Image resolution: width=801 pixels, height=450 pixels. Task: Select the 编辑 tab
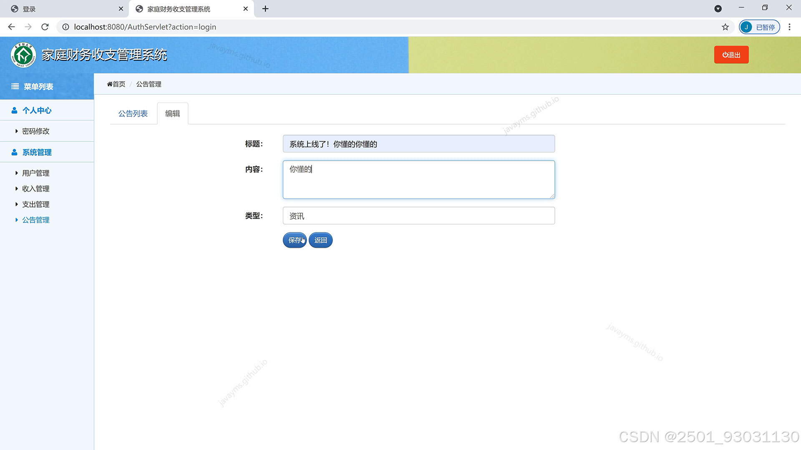pyautogui.click(x=172, y=113)
